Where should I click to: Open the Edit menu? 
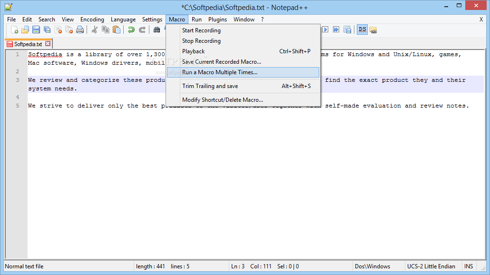click(27, 20)
